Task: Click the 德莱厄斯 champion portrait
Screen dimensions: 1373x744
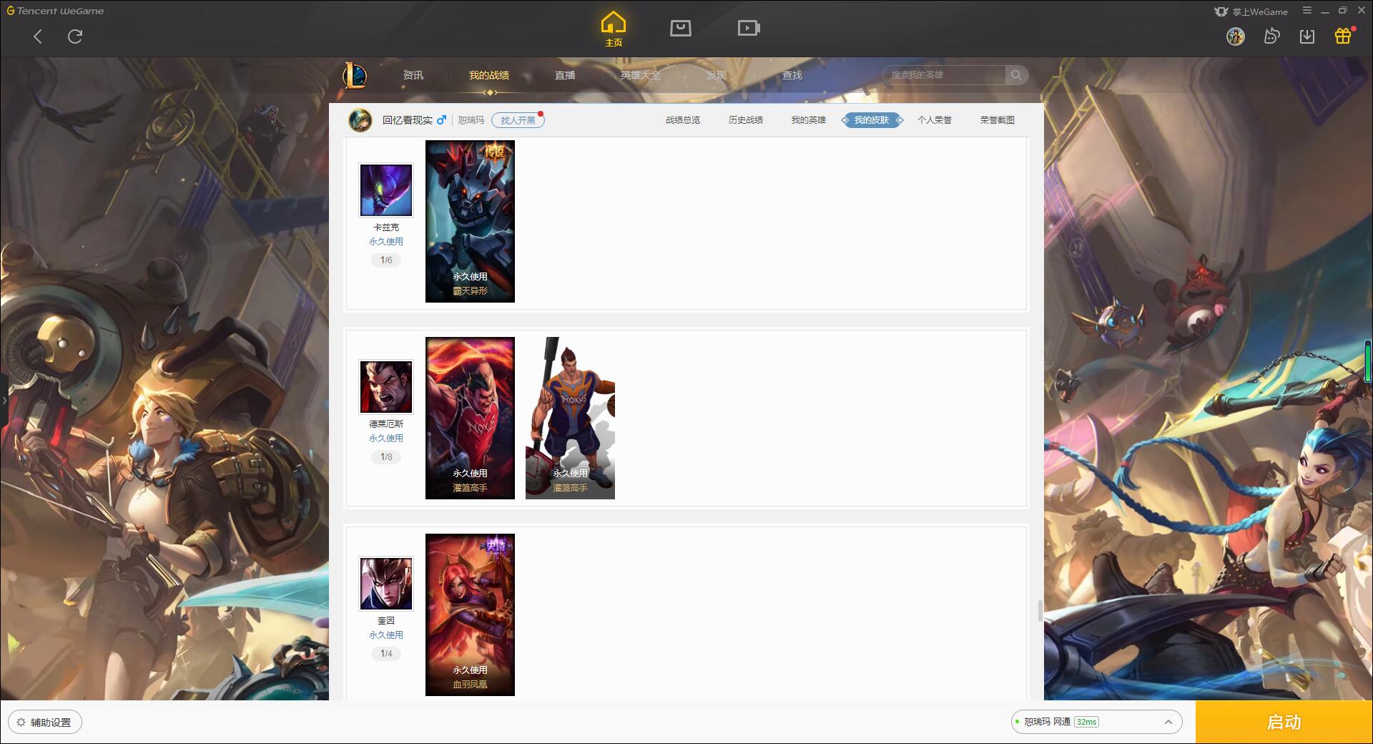Action: click(386, 387)
